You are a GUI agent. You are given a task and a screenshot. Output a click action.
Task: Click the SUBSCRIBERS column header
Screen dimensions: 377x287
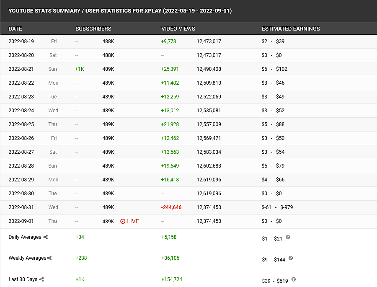click(x=93, y=29)
